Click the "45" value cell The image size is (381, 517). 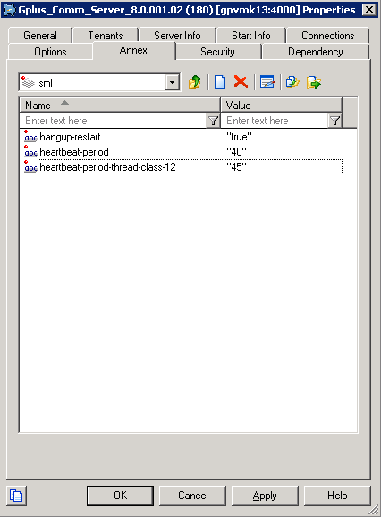tap(236, 167)
